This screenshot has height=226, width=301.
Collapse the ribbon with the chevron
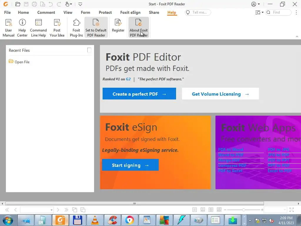[x=297, y=36]
